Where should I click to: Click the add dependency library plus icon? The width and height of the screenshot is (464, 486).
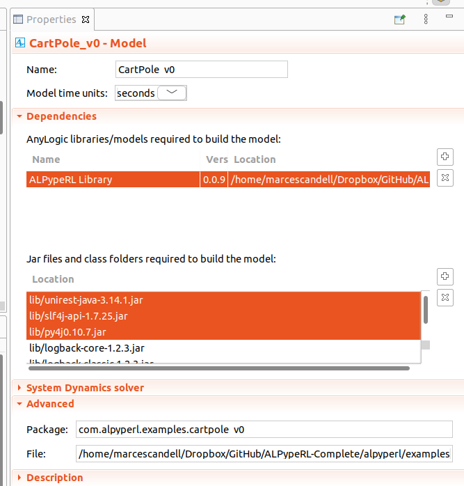pyautogui.click(x=445, y=157)
